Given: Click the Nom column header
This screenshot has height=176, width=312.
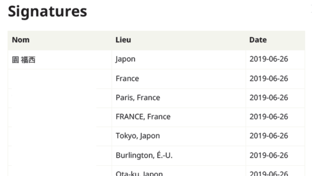Looking at the screenshot, I should click(x=21, y=40).
